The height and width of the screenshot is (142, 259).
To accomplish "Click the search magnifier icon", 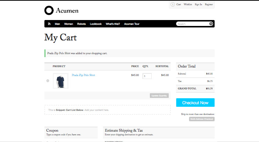I will 211,24.
